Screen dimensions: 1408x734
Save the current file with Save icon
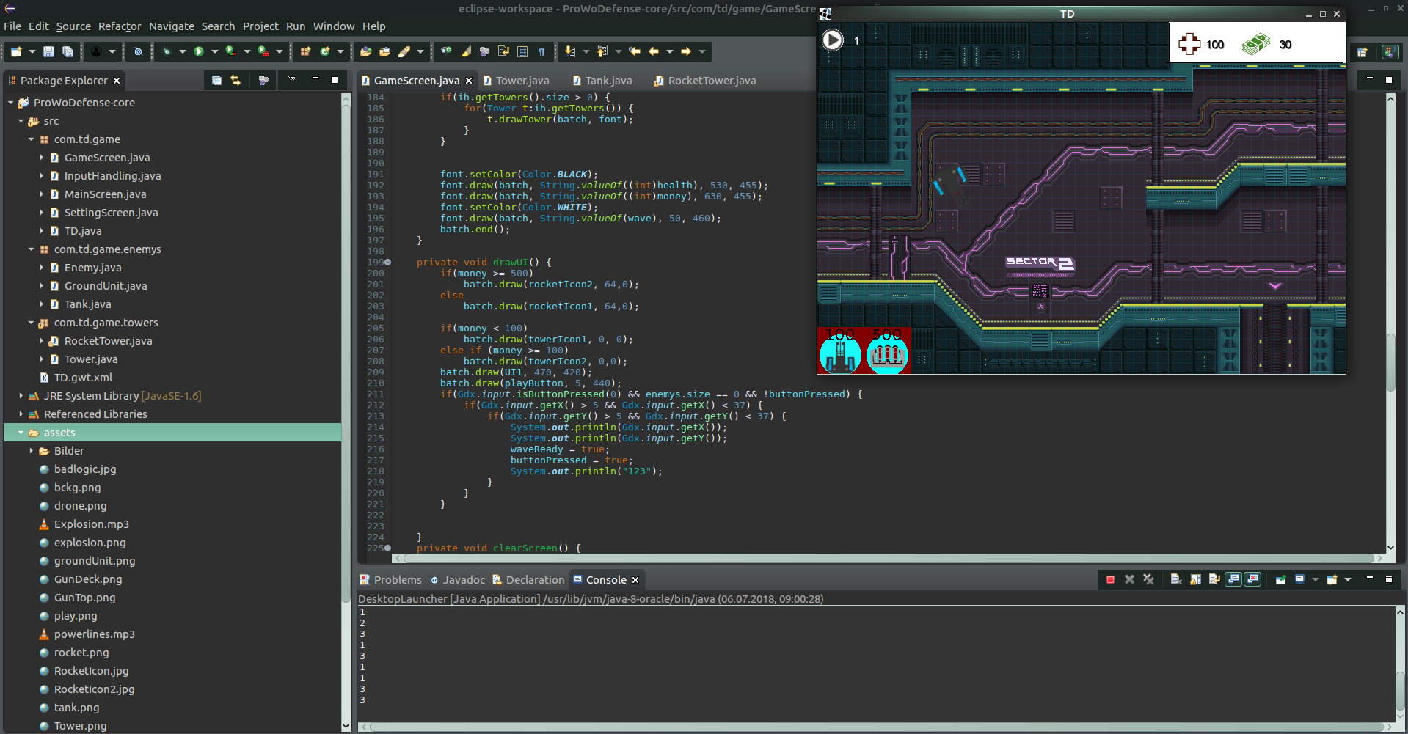pyautogui.click(x=48, y=51)
